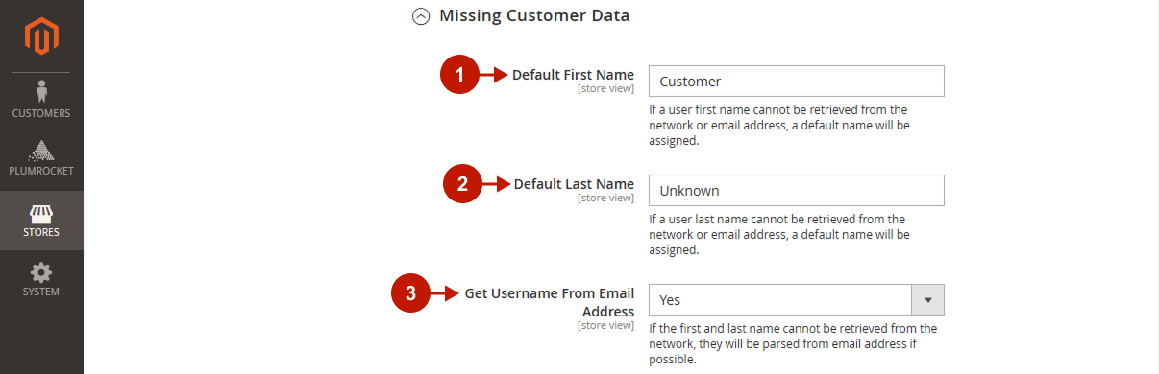Screen dimensions: 1159x374
Task: Open the Stores sidebar menu
Action: 41,220
